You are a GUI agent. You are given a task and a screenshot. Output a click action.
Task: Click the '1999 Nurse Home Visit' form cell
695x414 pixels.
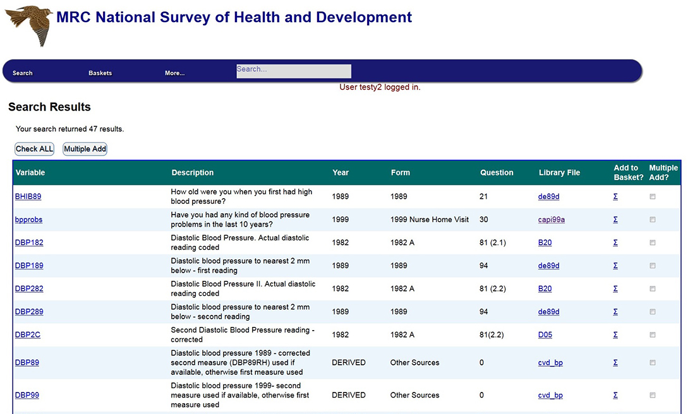pyautogui.click(x=430, y=220)
